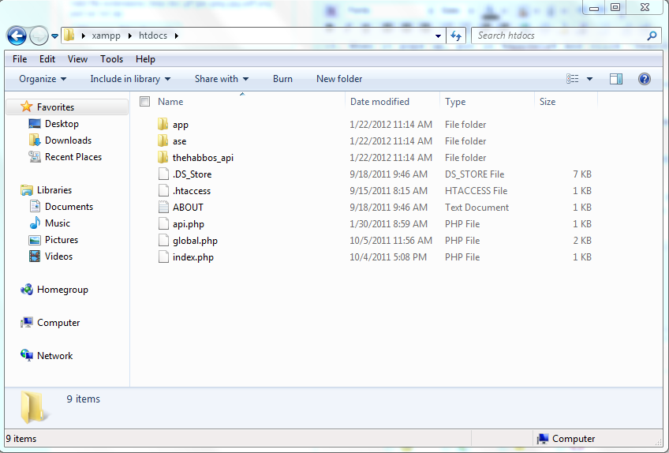Screen dimensions: 669x453
Task: Select the thehabbos_api folder icon
Action: [x=163, y=158]
